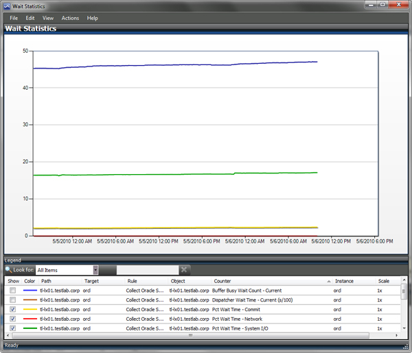The width and height of the screenshot is (412, 353).
Task: Open the All Items dropdown
Action: (x=95, y=270)
